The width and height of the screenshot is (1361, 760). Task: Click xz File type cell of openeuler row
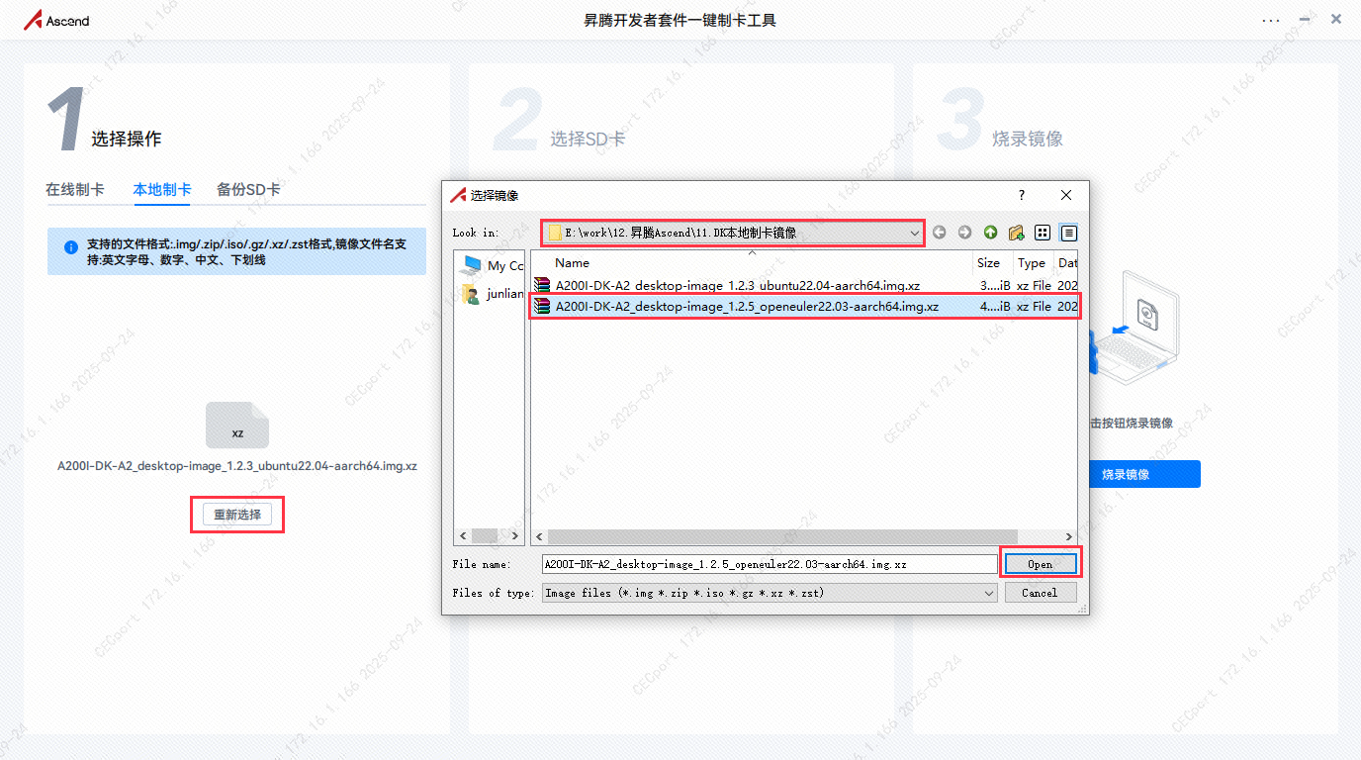pos(1034,307)
